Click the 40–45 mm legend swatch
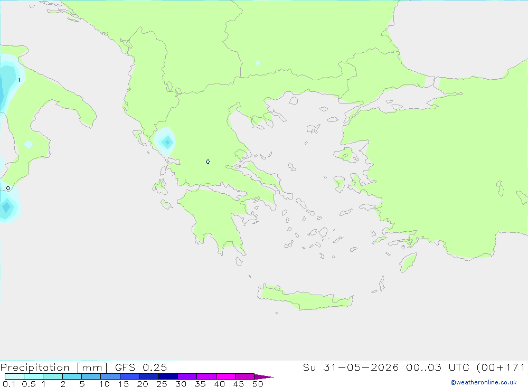Screen dimensions: 528x387 click(x=225, y=376)
